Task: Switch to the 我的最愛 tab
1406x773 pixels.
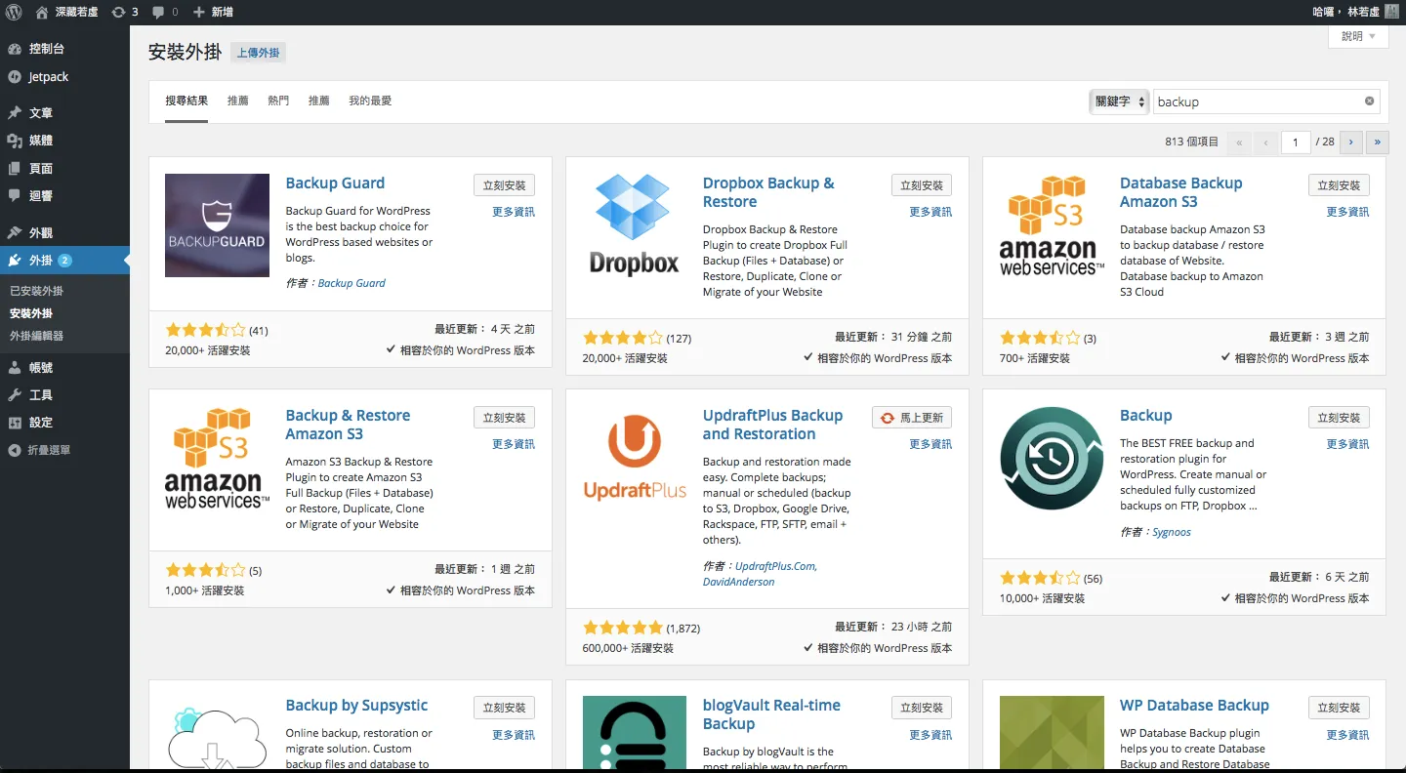Action: [370, 101]
